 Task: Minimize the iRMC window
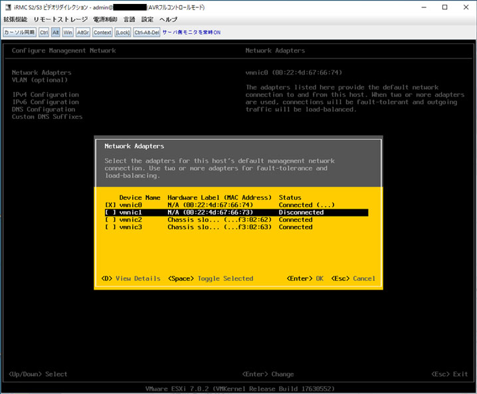coord(424,7)
